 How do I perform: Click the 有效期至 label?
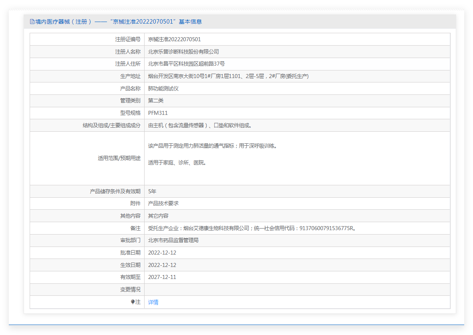click(x=130, y=277)
